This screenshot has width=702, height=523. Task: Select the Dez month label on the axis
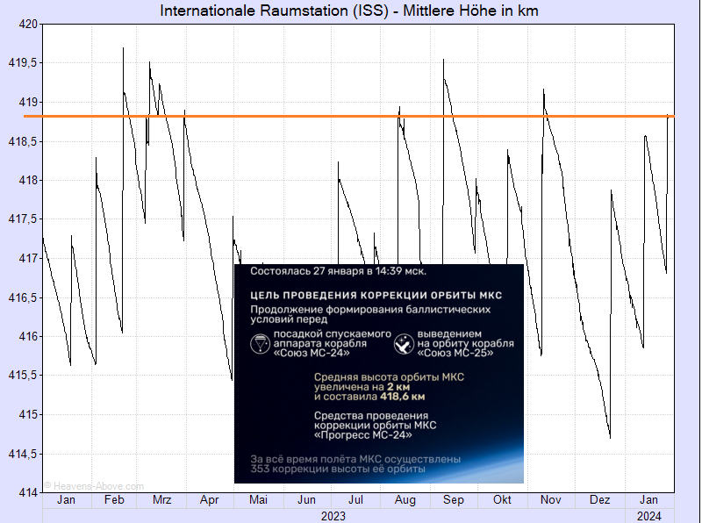coord(599,500)
